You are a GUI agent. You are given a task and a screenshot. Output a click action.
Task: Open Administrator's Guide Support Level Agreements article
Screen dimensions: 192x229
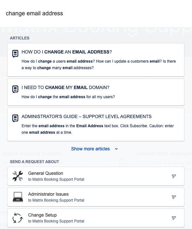pyautogui.click(x=96, y=124)
